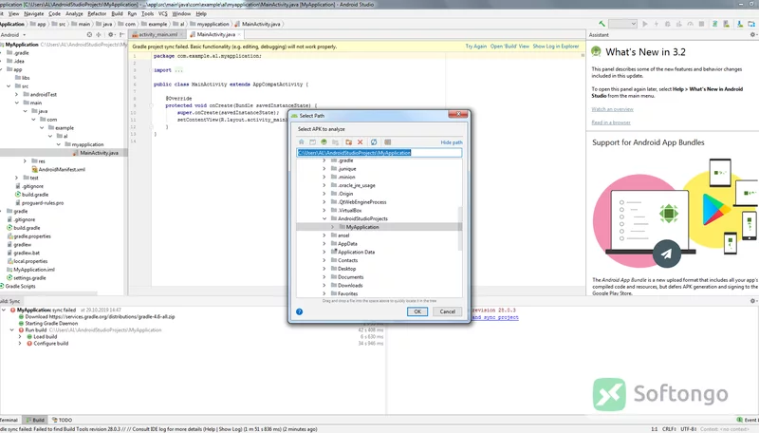Click the blue help question mark icon
This screenshot has width=759, height=433.
pos(299,311)
